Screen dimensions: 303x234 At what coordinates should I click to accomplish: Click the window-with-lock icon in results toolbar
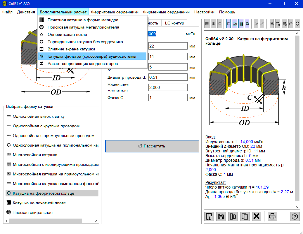pos(278,24)
